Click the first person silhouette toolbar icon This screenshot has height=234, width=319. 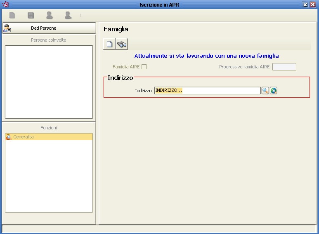coord(50,15)
